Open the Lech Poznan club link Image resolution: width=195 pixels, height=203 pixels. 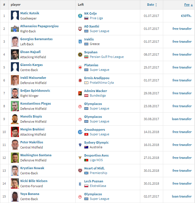coord(93,181)
